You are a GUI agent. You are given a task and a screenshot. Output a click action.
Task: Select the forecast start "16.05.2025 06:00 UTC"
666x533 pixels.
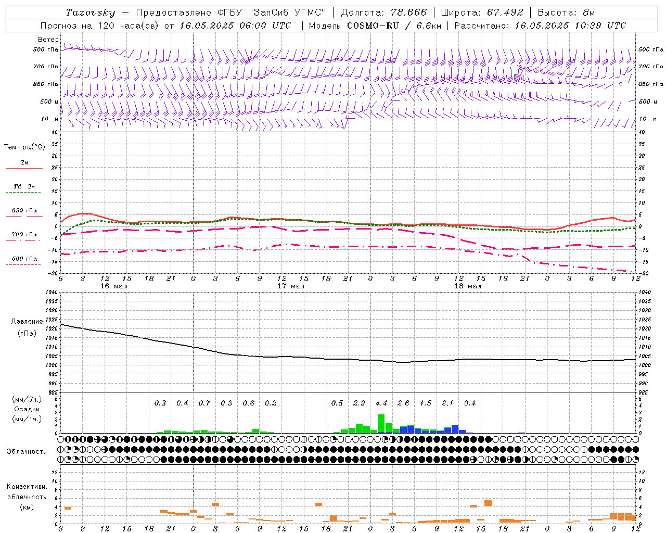point(235,26)
